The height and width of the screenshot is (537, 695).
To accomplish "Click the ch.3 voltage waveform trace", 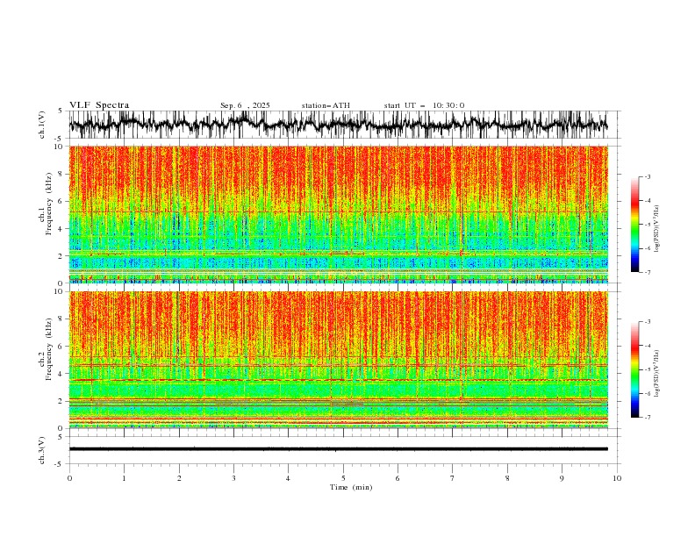I will [339, 449].
